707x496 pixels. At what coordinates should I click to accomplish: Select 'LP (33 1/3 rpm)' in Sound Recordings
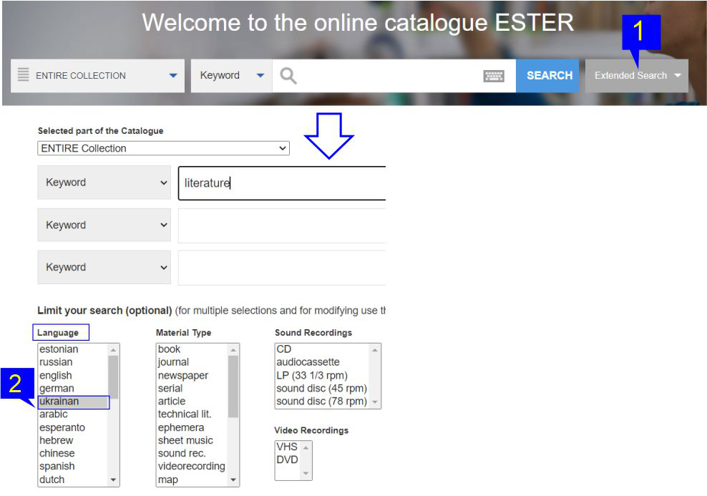tap(311, 375)
